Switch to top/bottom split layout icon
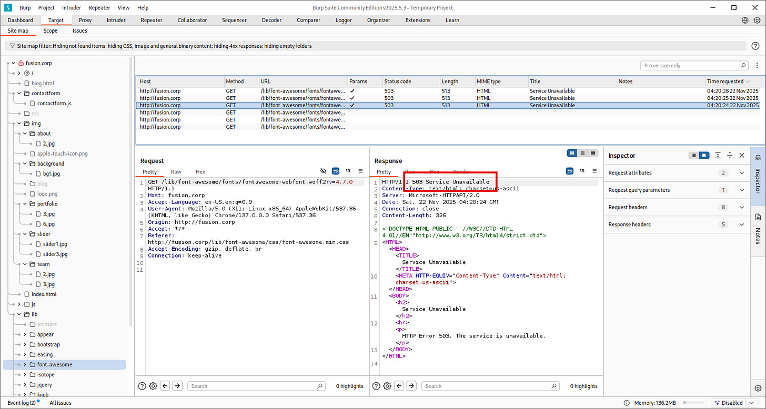Image resolution: width=766 pixels, height=409 pixels. [583, 153]
